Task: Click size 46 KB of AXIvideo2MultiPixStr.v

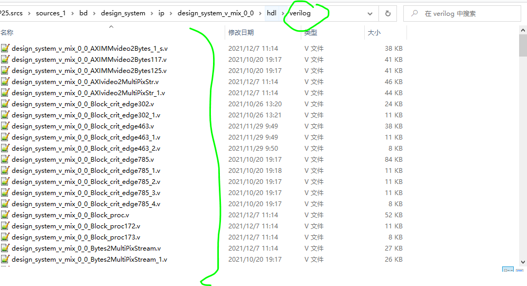Action: click(x=394, y=81)
